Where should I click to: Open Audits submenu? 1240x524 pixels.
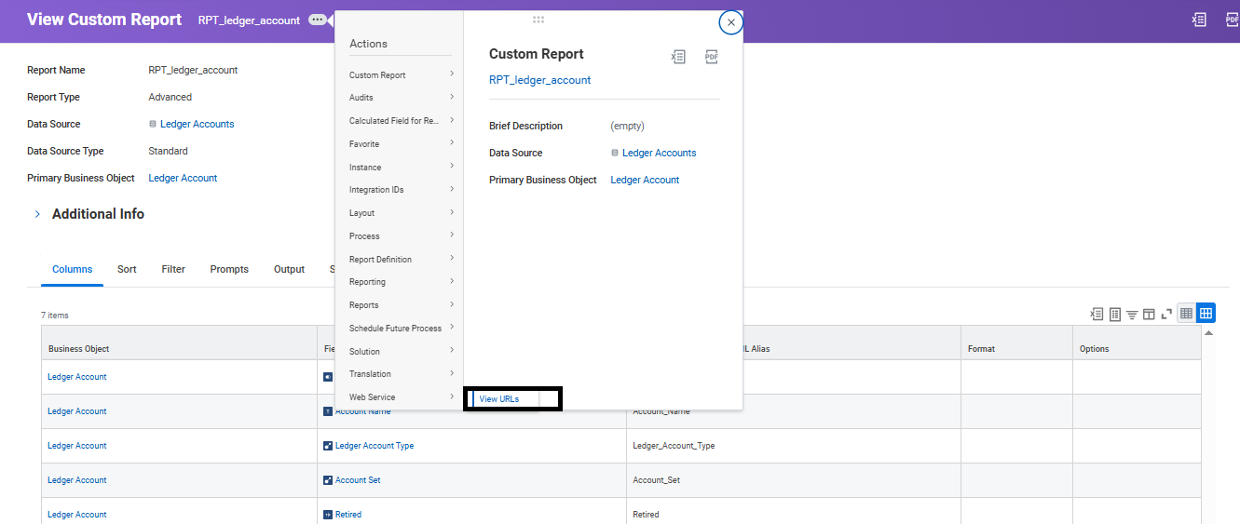pos(402,98)
